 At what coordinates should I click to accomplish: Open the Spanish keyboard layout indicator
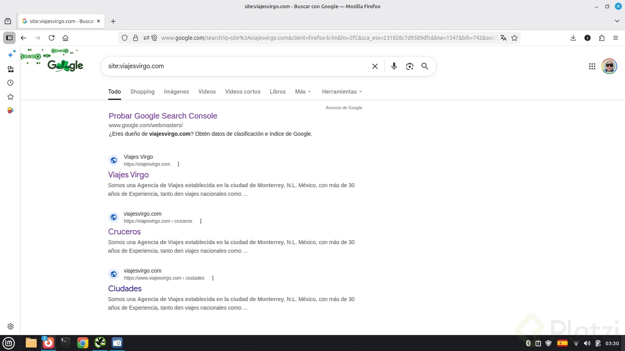[x=562, y=343]
